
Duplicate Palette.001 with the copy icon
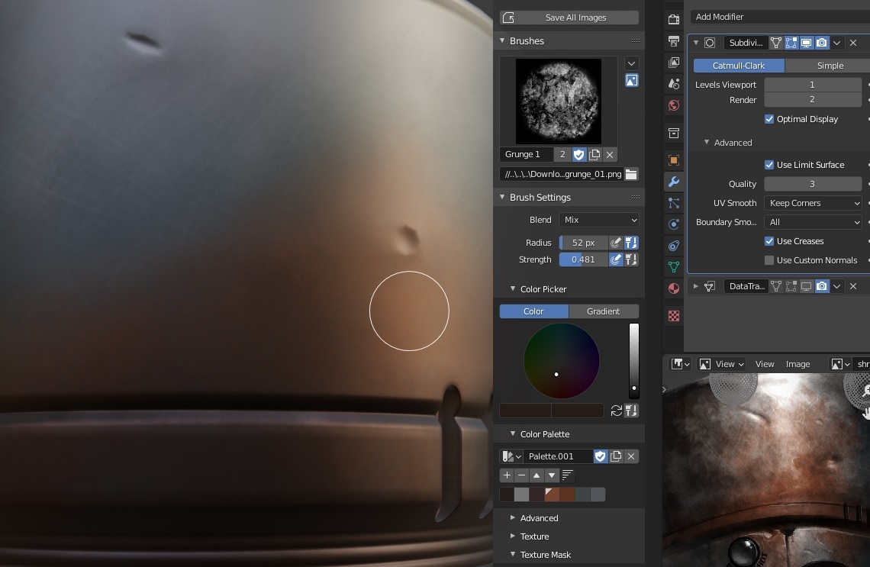tap(616, 456)
